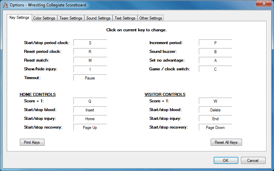The image size is (274, 171).
Task: Change the Start/stop period clock key field
Action: click(x=90, y=43)
